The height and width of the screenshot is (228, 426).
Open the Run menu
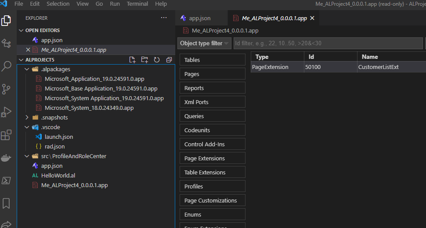click(x=115, y=4)
